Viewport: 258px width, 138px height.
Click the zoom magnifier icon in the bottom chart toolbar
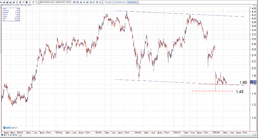pos(13,135)
